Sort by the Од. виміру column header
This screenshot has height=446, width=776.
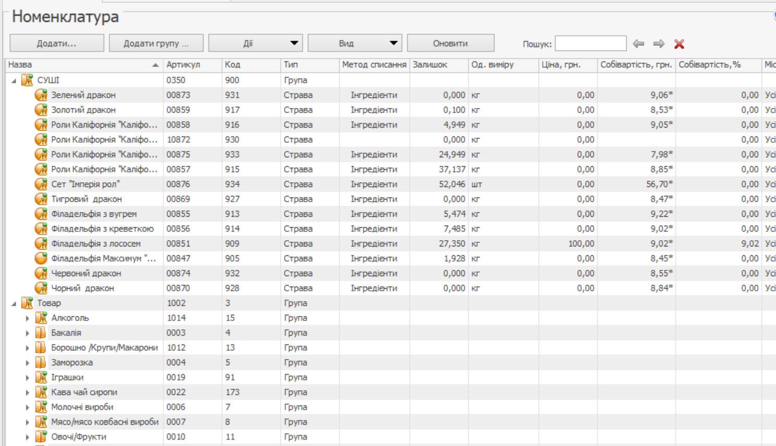[504, 65]
